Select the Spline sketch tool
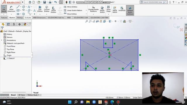Screen dimensions: 187x105 click(29, 7)
